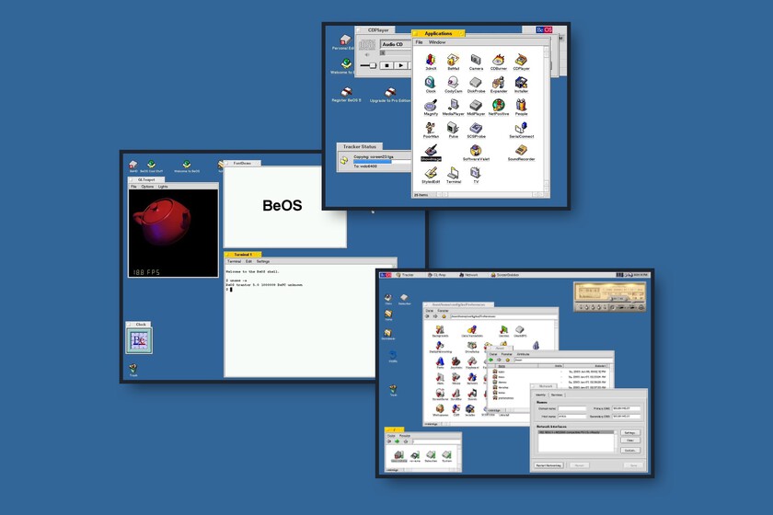Click the GLTeapot rendered teapot view
The height and width of the screenshot is (515, 773).
pyautogui.click(x=173, y=233)
